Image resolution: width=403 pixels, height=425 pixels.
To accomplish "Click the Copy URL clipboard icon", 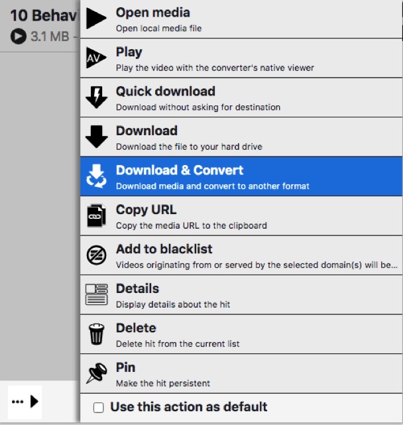I will click(97, 216).
